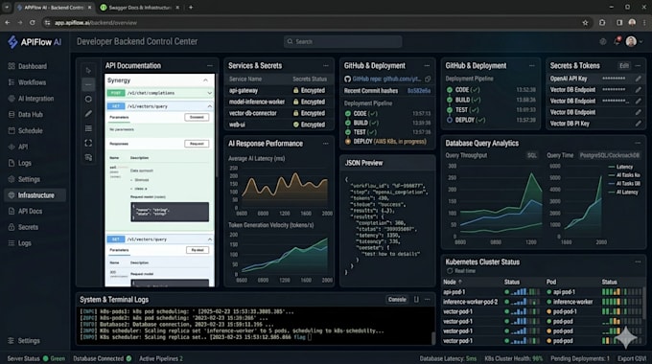Click Export CSV in the status bar

[632, 358]
